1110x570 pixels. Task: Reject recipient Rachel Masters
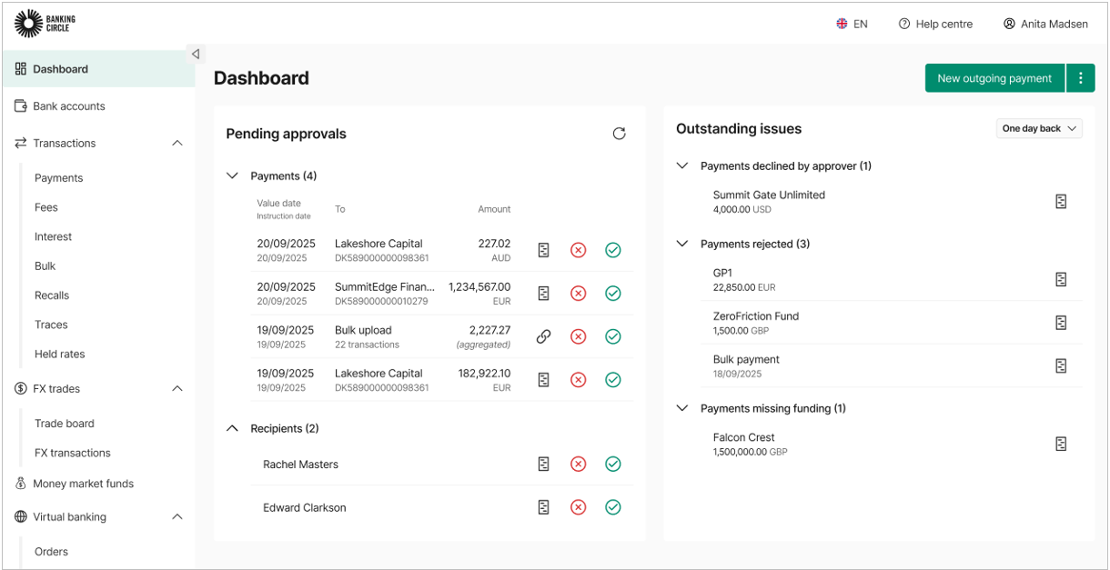[x=578, y=464]
